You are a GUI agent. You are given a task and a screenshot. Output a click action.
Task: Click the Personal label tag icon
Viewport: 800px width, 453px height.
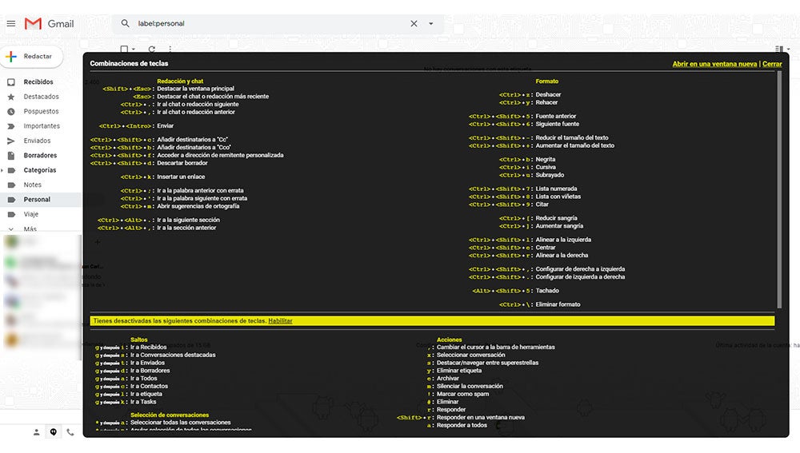(x=11, y=200)
